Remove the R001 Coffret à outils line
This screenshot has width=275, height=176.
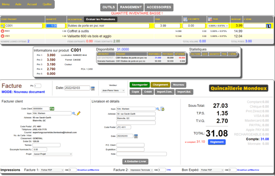[3, 31]
